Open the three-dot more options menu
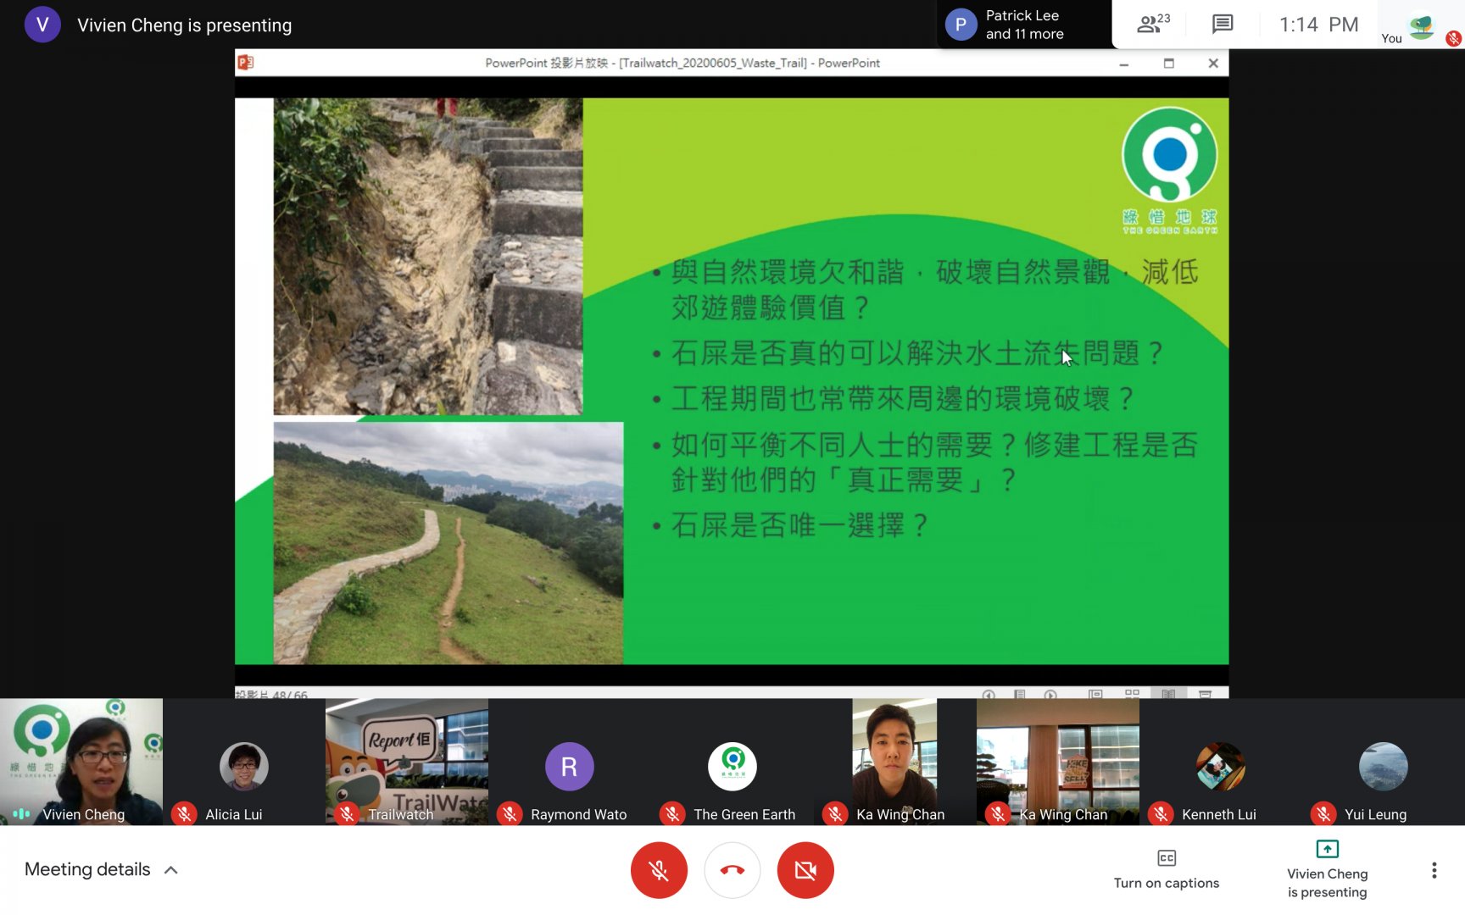Viewport: 1465px width, 915px height. point(1434,870)
